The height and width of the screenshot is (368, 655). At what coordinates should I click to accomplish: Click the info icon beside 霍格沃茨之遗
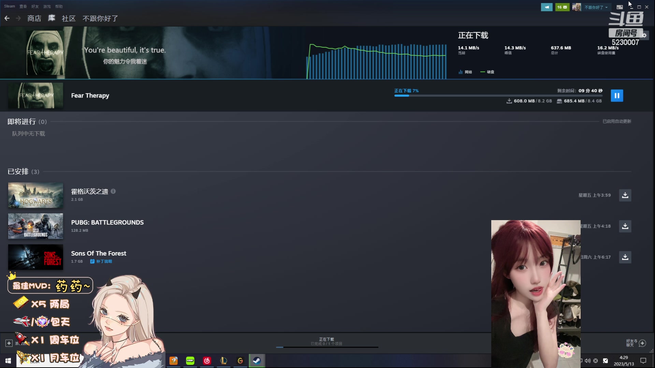113,191
